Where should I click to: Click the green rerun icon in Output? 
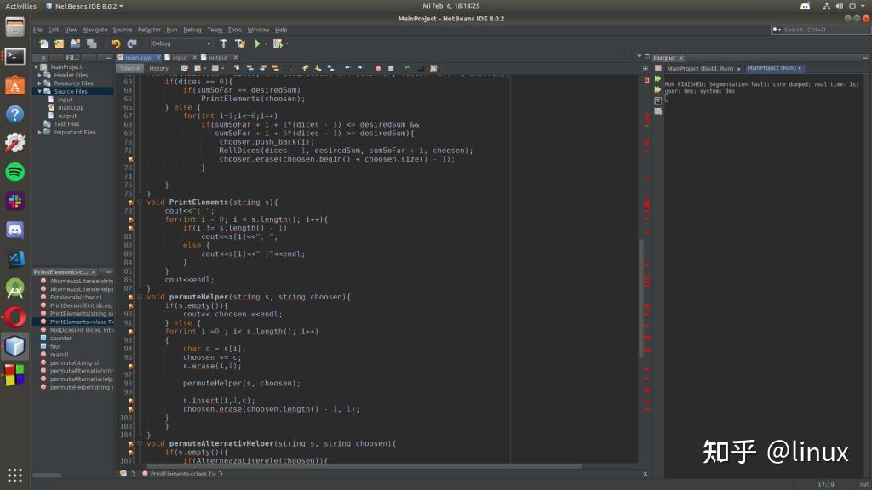657,79
